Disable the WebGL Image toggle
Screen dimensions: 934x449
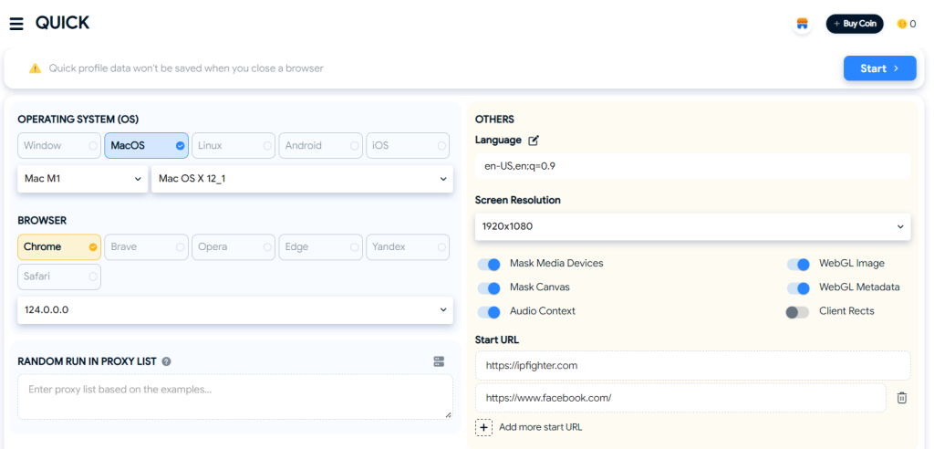[x=798, y=264]
